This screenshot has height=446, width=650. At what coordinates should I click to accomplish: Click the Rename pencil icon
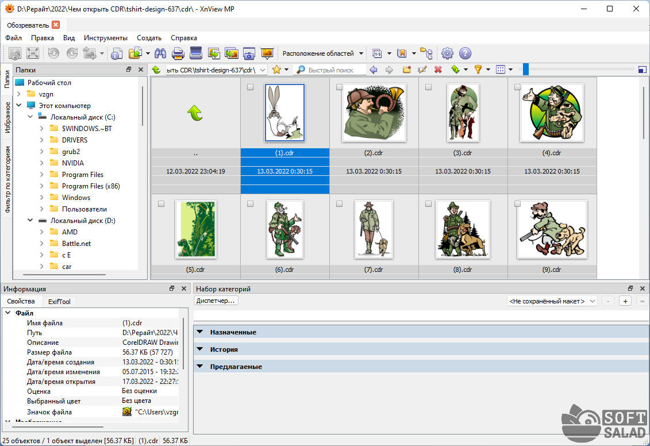[422, 70]
